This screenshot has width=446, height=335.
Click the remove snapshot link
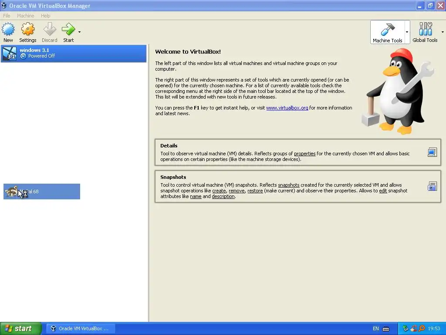(x=237, y=191)
